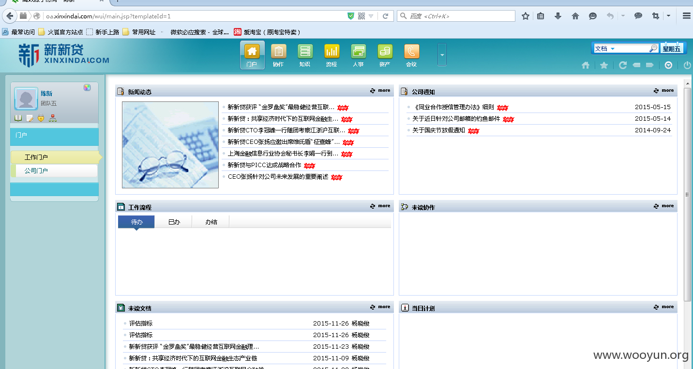Screen dimensions: 693x369
Task: Open news 新新贷与PICC达成战略合作
Action: pyautogui.click(x=264, y=165)
